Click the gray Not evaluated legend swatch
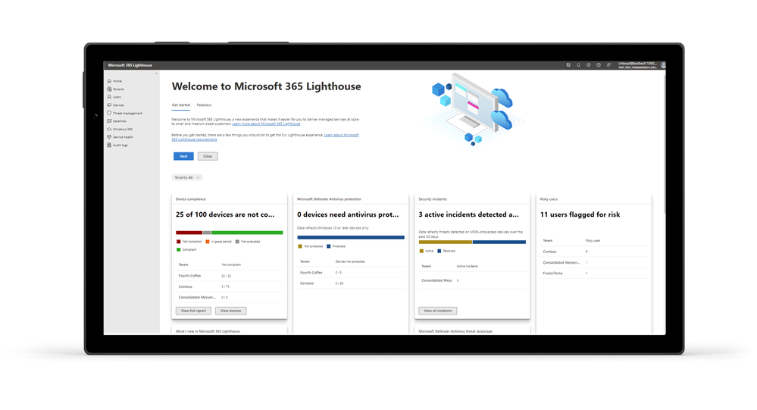The height and width of the screenshot is (410, 757). click(237, 242)
